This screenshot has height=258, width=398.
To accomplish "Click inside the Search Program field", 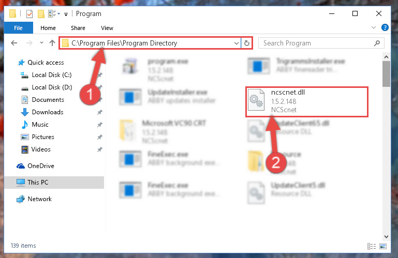I will pyautogui.click(x=317, y=43).
